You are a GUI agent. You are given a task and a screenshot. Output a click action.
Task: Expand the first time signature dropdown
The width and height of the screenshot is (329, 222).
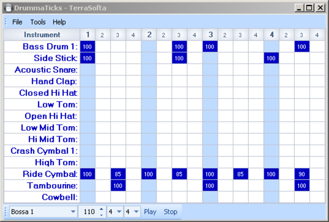click(x=119, y=212)
